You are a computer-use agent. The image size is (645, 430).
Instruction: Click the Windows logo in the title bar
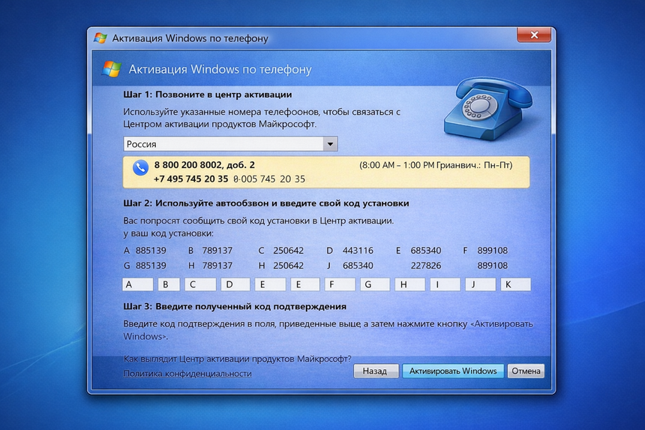coord(100,38)
